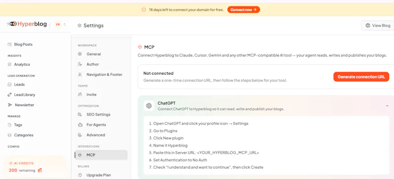The height and width of the screenshot is (179, 394).
Task: Collapse the ChatGPT instructions section
Action: 387,106
